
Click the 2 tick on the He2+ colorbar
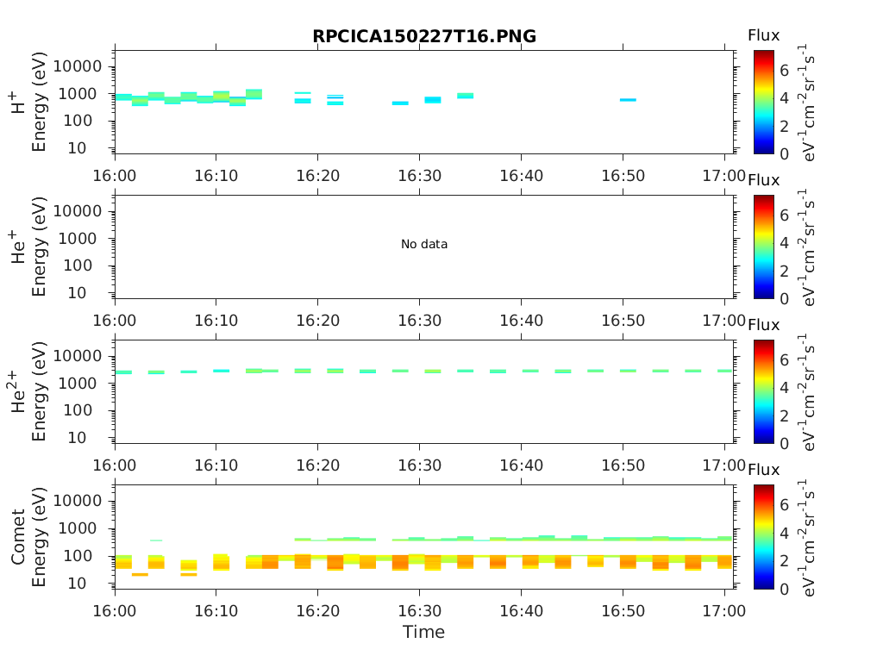(784, 416)
